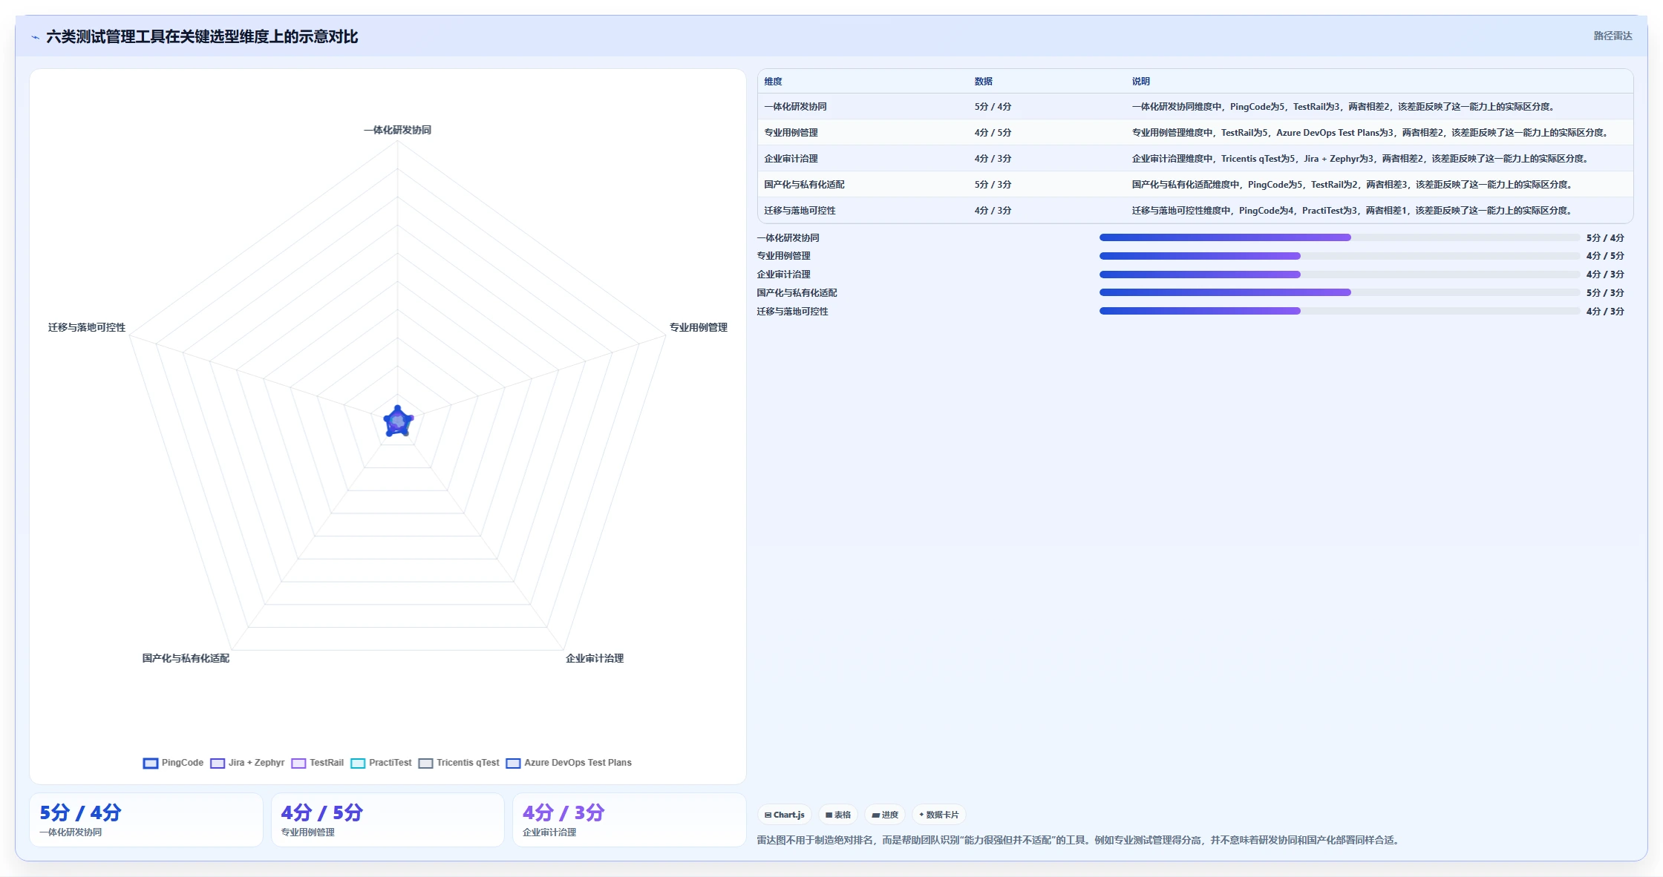The width and height of the screenshot is (1663, 877).
Task: Click the 一体化研发协同 progress row label
Action: [788, 238]
